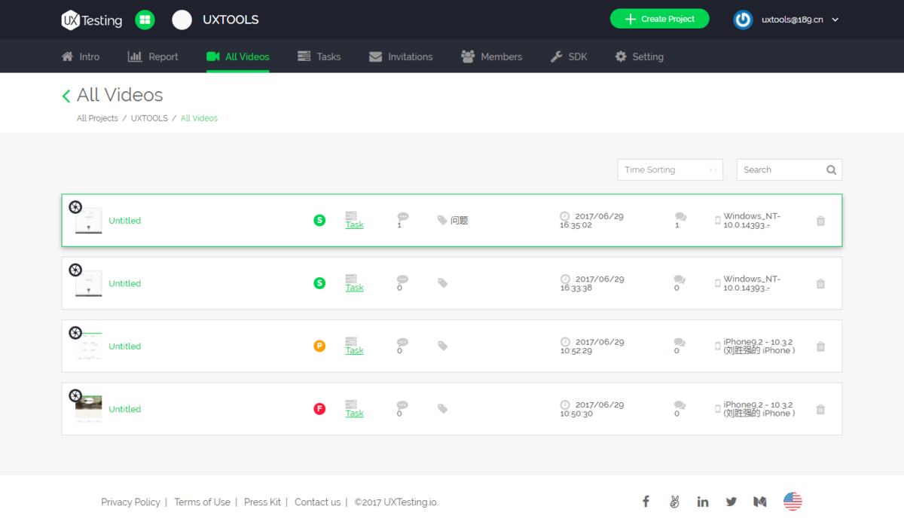Click the comment bubble icon in 16:35:02 row
Image resolution: width=904 pixels, height=528 pixels.
coord(403,216)
